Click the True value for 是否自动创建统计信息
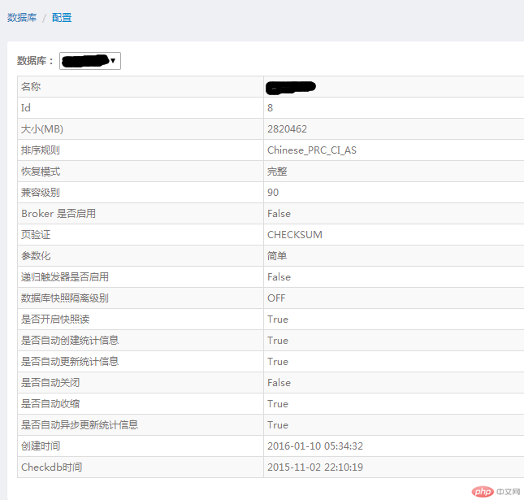 pyautogui.click(x=278, y=340)
